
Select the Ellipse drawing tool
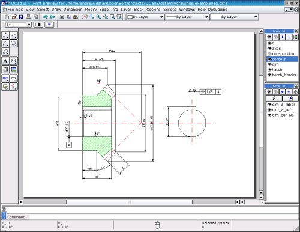tap(5, 52)
